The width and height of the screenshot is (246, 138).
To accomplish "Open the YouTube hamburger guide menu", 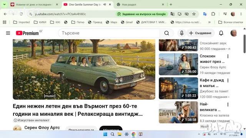I will [x=8, y=33].
